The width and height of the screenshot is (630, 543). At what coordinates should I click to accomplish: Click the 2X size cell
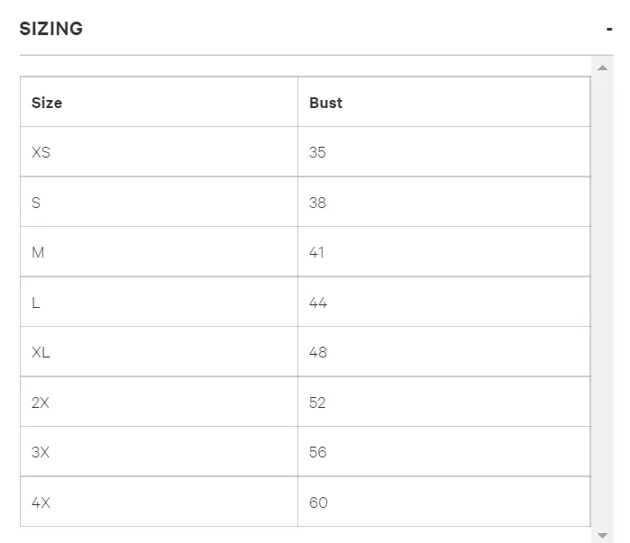coord(160,402)
